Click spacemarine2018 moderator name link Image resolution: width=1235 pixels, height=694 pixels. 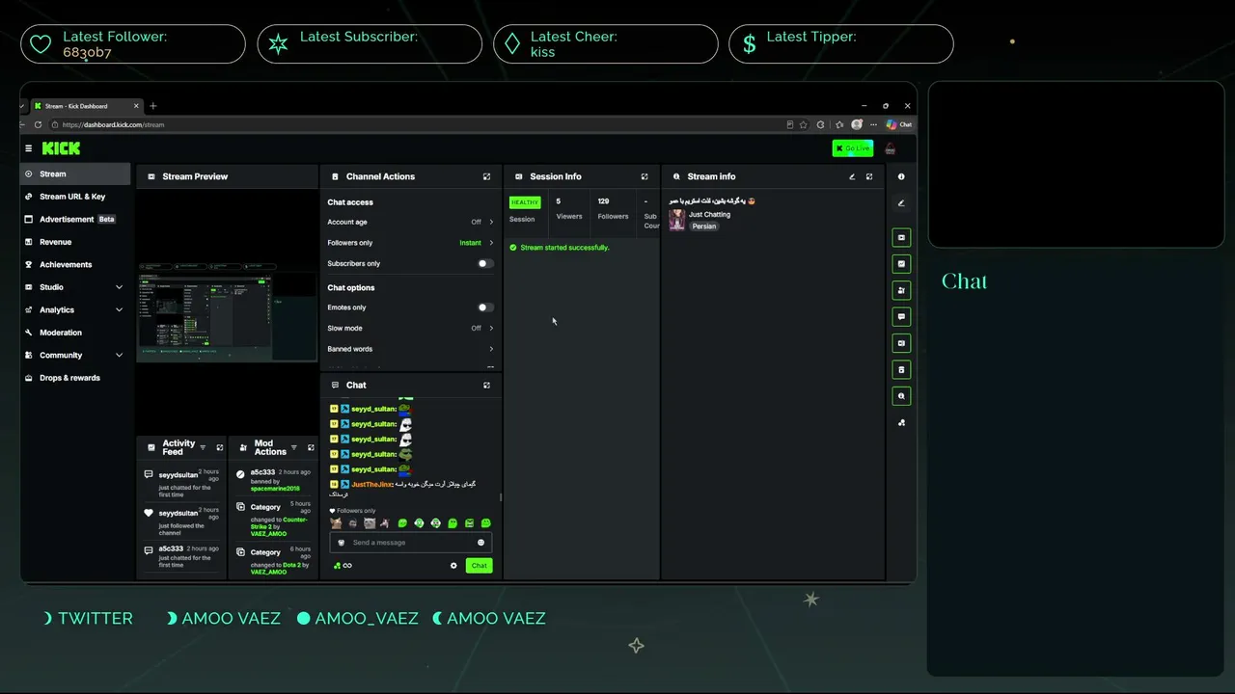click(x=275, y=489)
